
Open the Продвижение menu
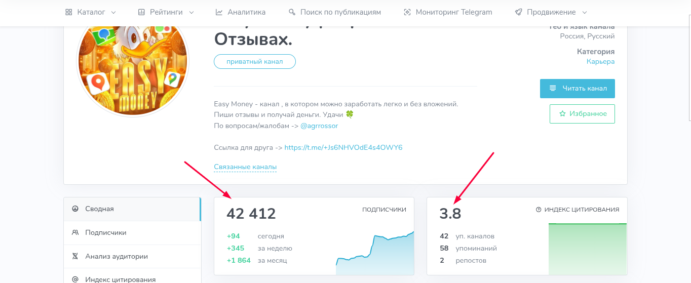pos(551,12)
